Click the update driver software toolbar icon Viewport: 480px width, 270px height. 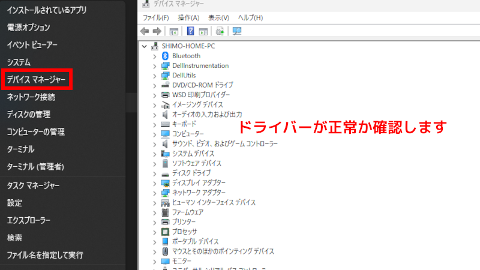(220, 31)
